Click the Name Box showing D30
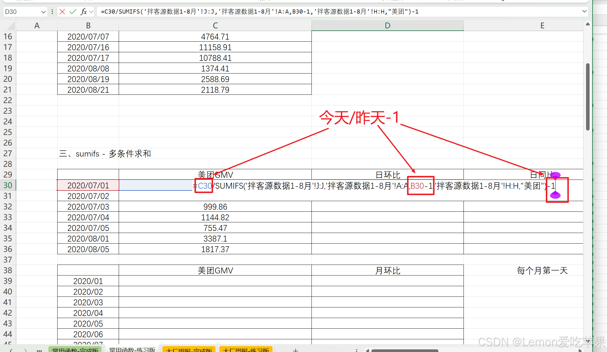This screenshot has width=607, height=352. tap(22, 12)
